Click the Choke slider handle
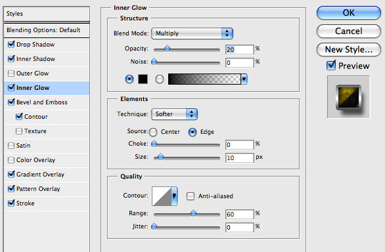The image size is (385, 252). (154, 143)
